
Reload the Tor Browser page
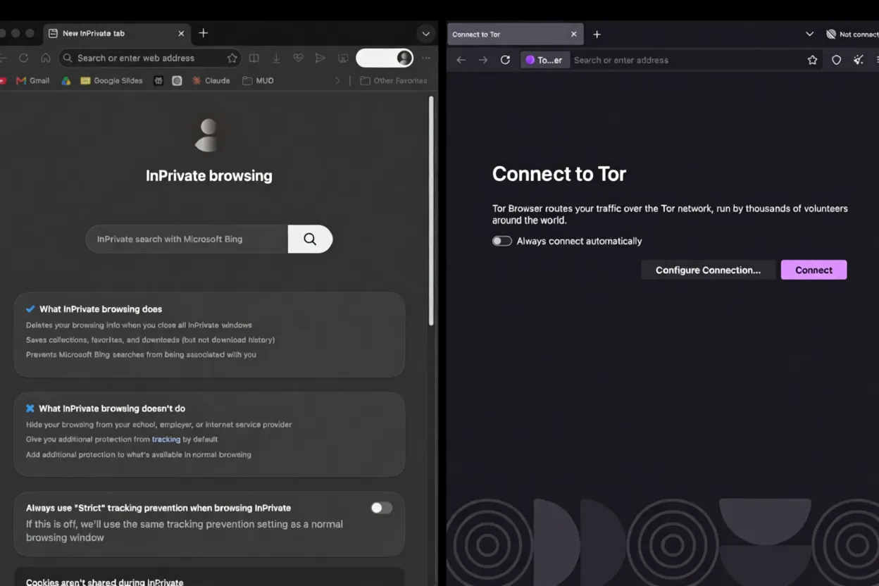tap(505, 60)
